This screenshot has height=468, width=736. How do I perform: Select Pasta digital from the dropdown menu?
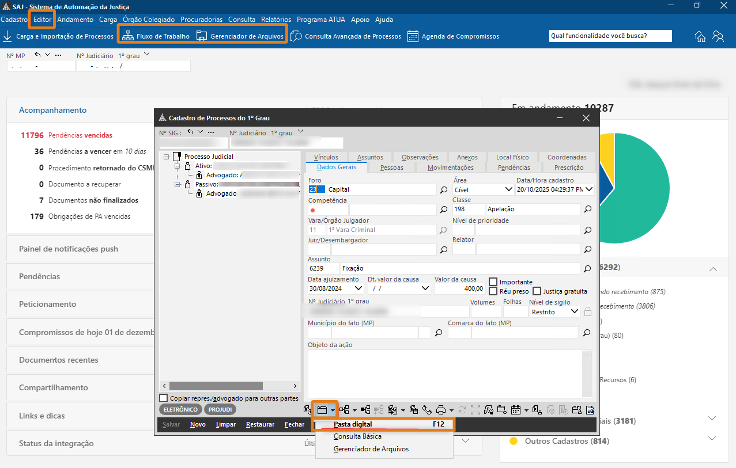(x=353, y=424)
